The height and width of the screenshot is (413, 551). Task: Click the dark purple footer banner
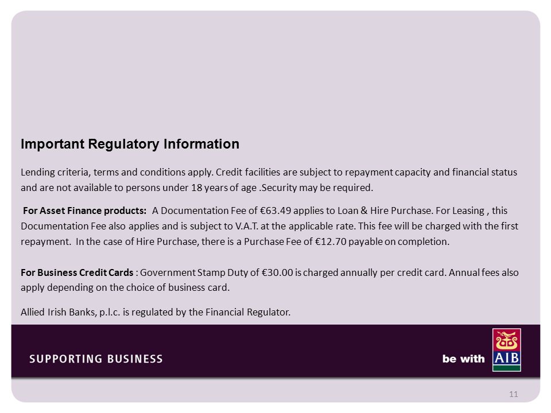(x=275, y=351)
